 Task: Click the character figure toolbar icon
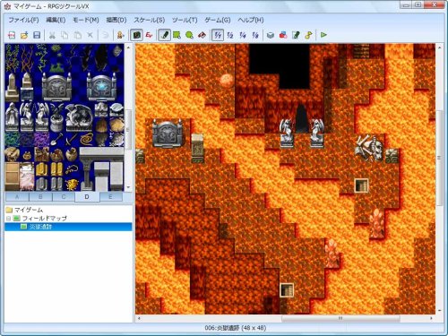(x=120, y=35)
